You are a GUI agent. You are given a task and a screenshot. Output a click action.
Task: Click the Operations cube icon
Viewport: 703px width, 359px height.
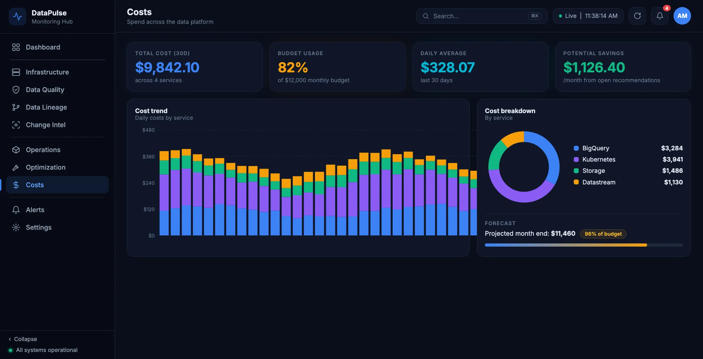pyautogui.click(x=16, y=150)
